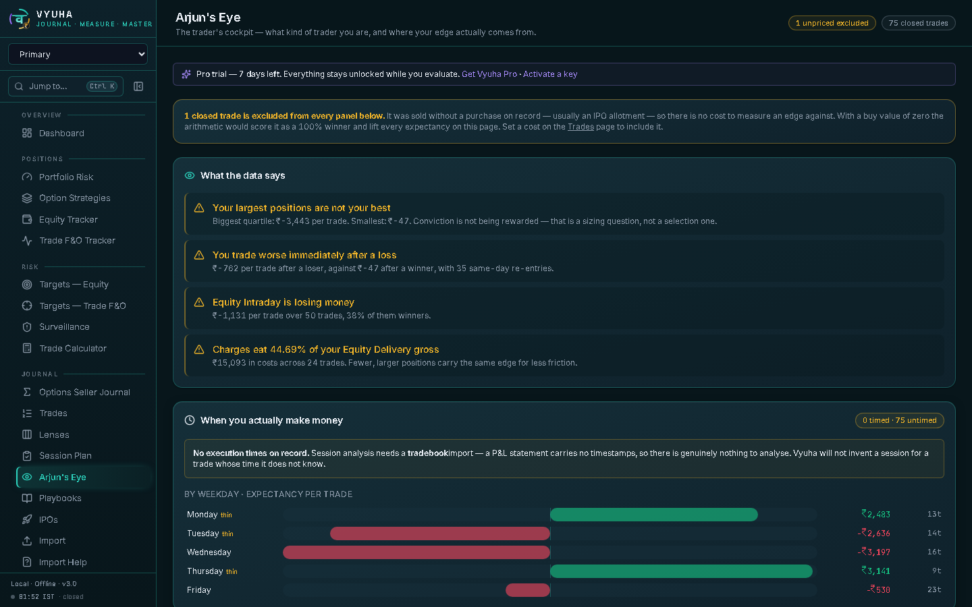The height and width of the screenshot is (607, 972).
Task: Click the 75 closed trades badge
Action: 918,23
